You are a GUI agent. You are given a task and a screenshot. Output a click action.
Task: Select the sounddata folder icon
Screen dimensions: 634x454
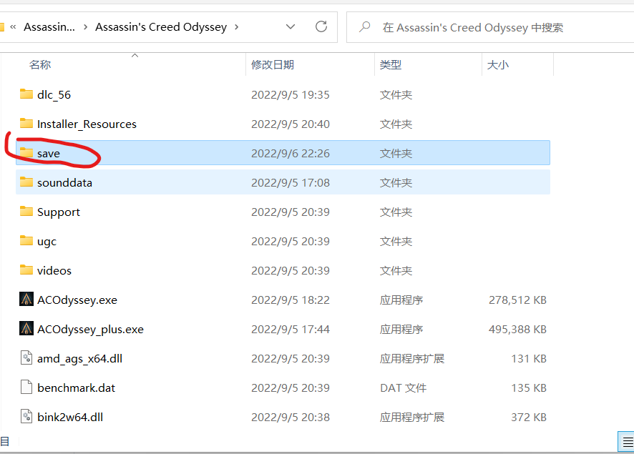point(26,182)
